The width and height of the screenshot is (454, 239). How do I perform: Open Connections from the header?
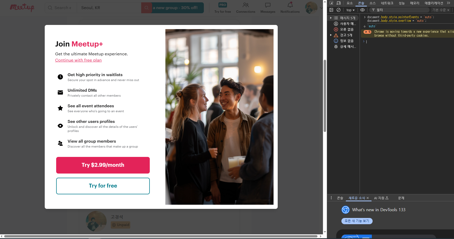click(x=245, y=8)
